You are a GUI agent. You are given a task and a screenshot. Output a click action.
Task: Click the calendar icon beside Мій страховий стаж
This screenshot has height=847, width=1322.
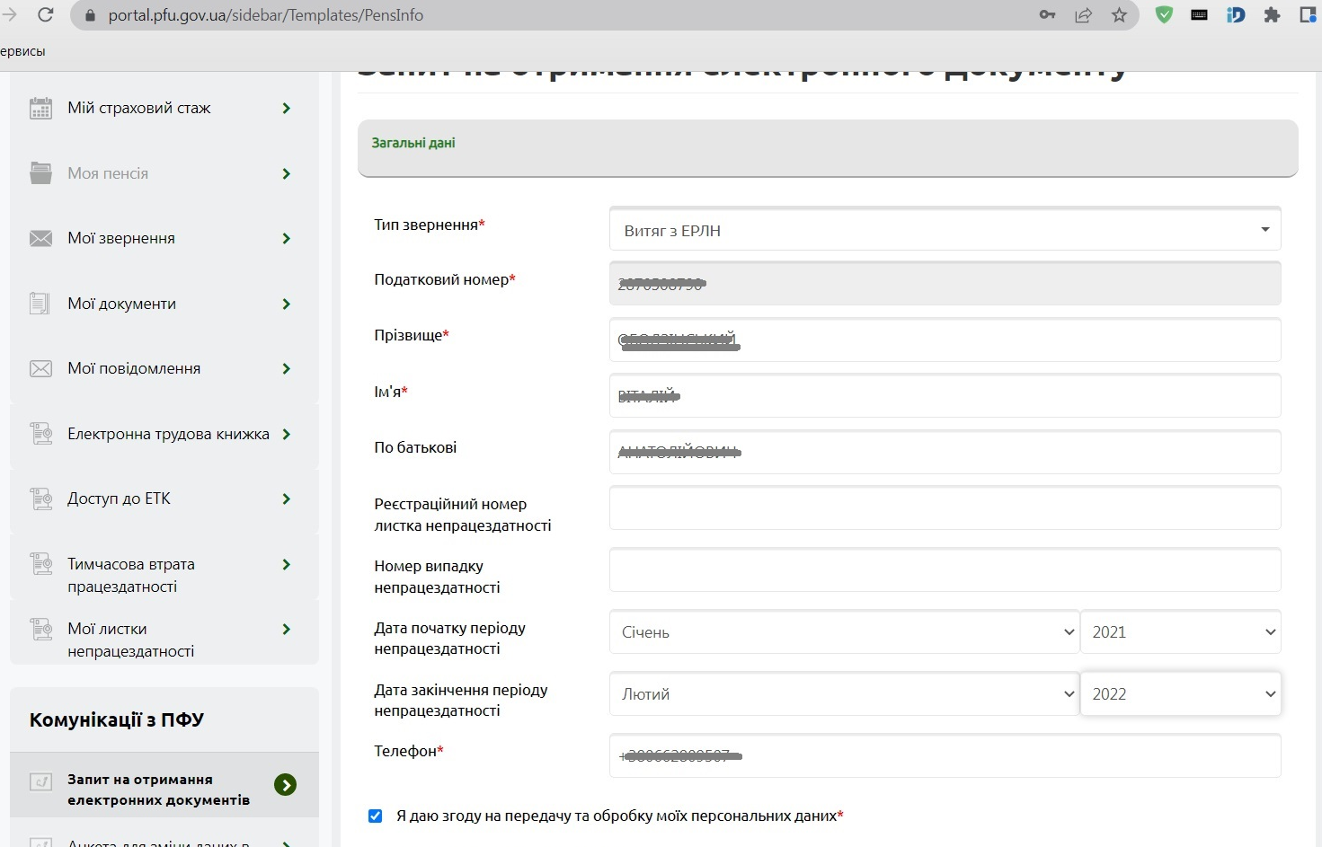point(40,108)
